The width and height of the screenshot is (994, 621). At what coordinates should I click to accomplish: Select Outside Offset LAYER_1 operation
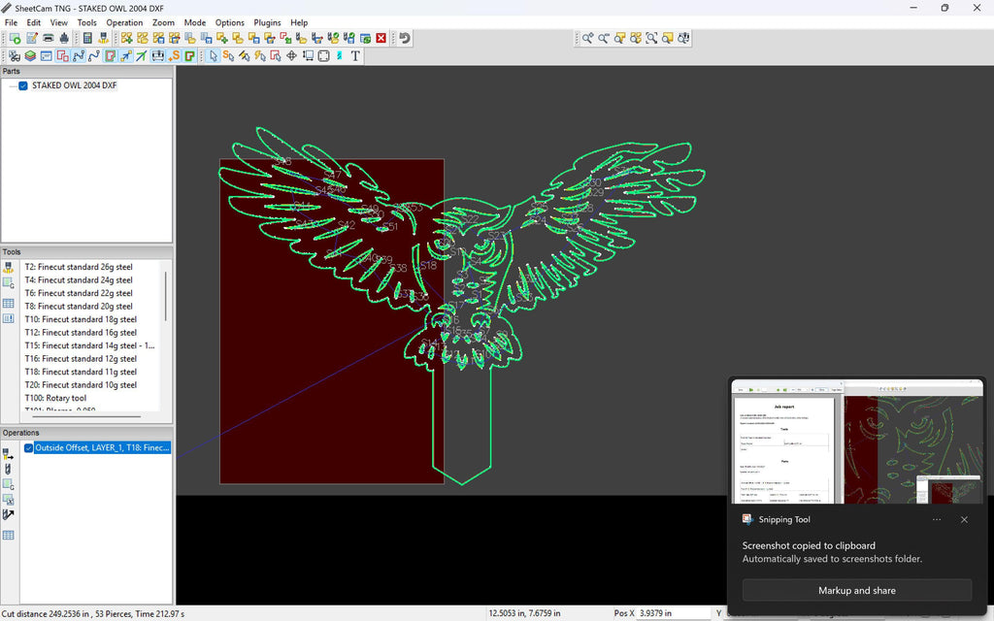(102, 448)
